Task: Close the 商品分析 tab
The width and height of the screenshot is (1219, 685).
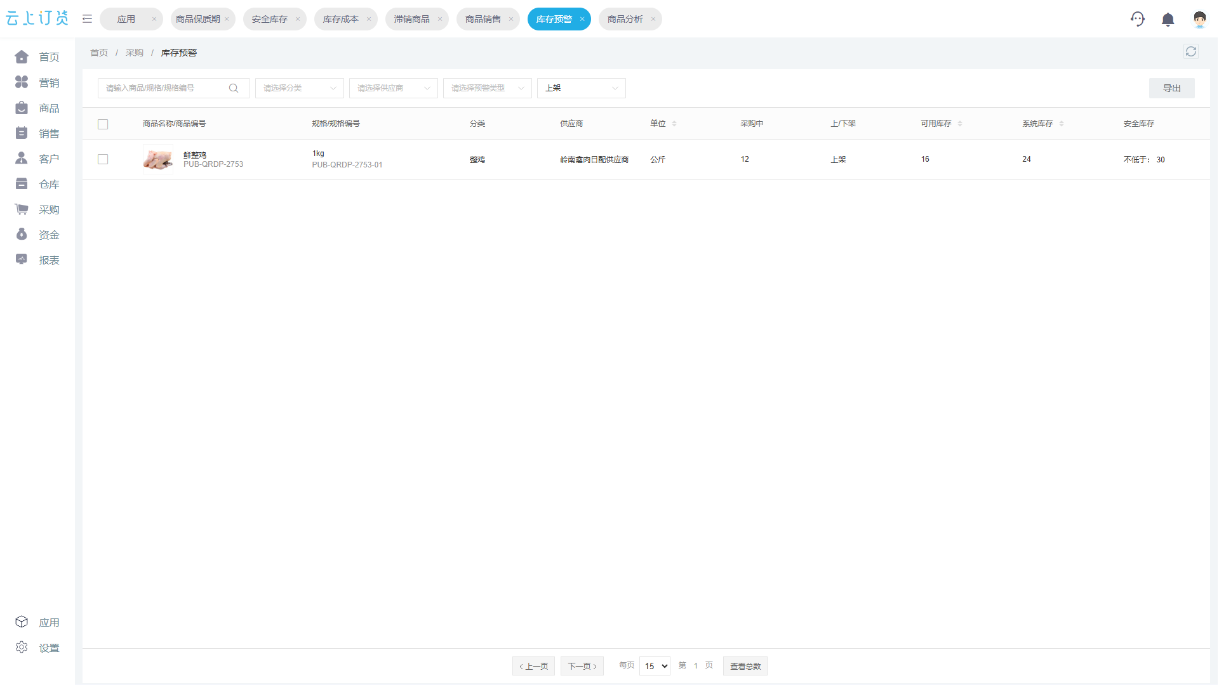Action: tap(653, 19)
